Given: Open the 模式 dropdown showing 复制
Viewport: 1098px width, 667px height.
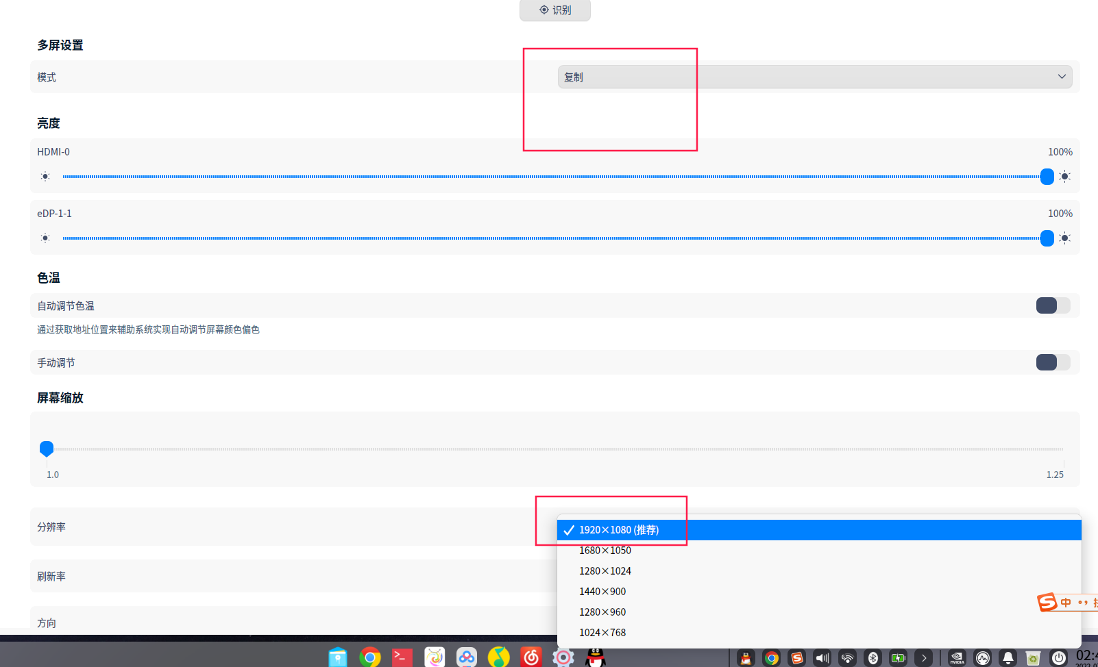Looking at the screenshot, I should (815, 77).
